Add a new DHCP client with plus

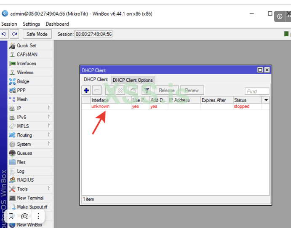coord(86,91)
